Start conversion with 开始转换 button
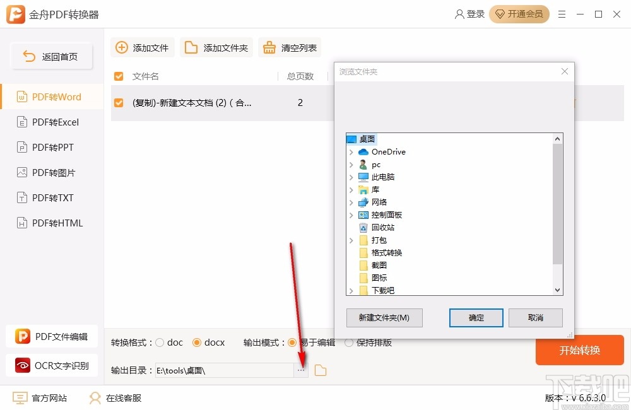This screenshot has width=631, height=410. tap(579, 350)
